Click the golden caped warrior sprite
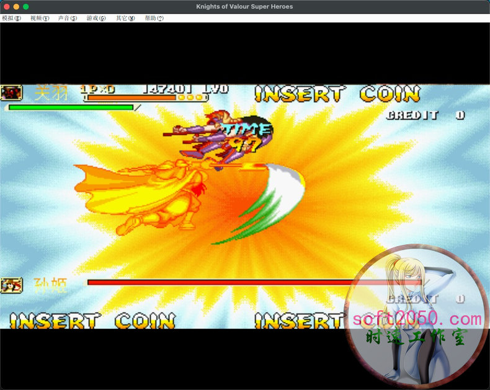The height and width of the screenshot is (390, 490). click(x=149, y=192)
